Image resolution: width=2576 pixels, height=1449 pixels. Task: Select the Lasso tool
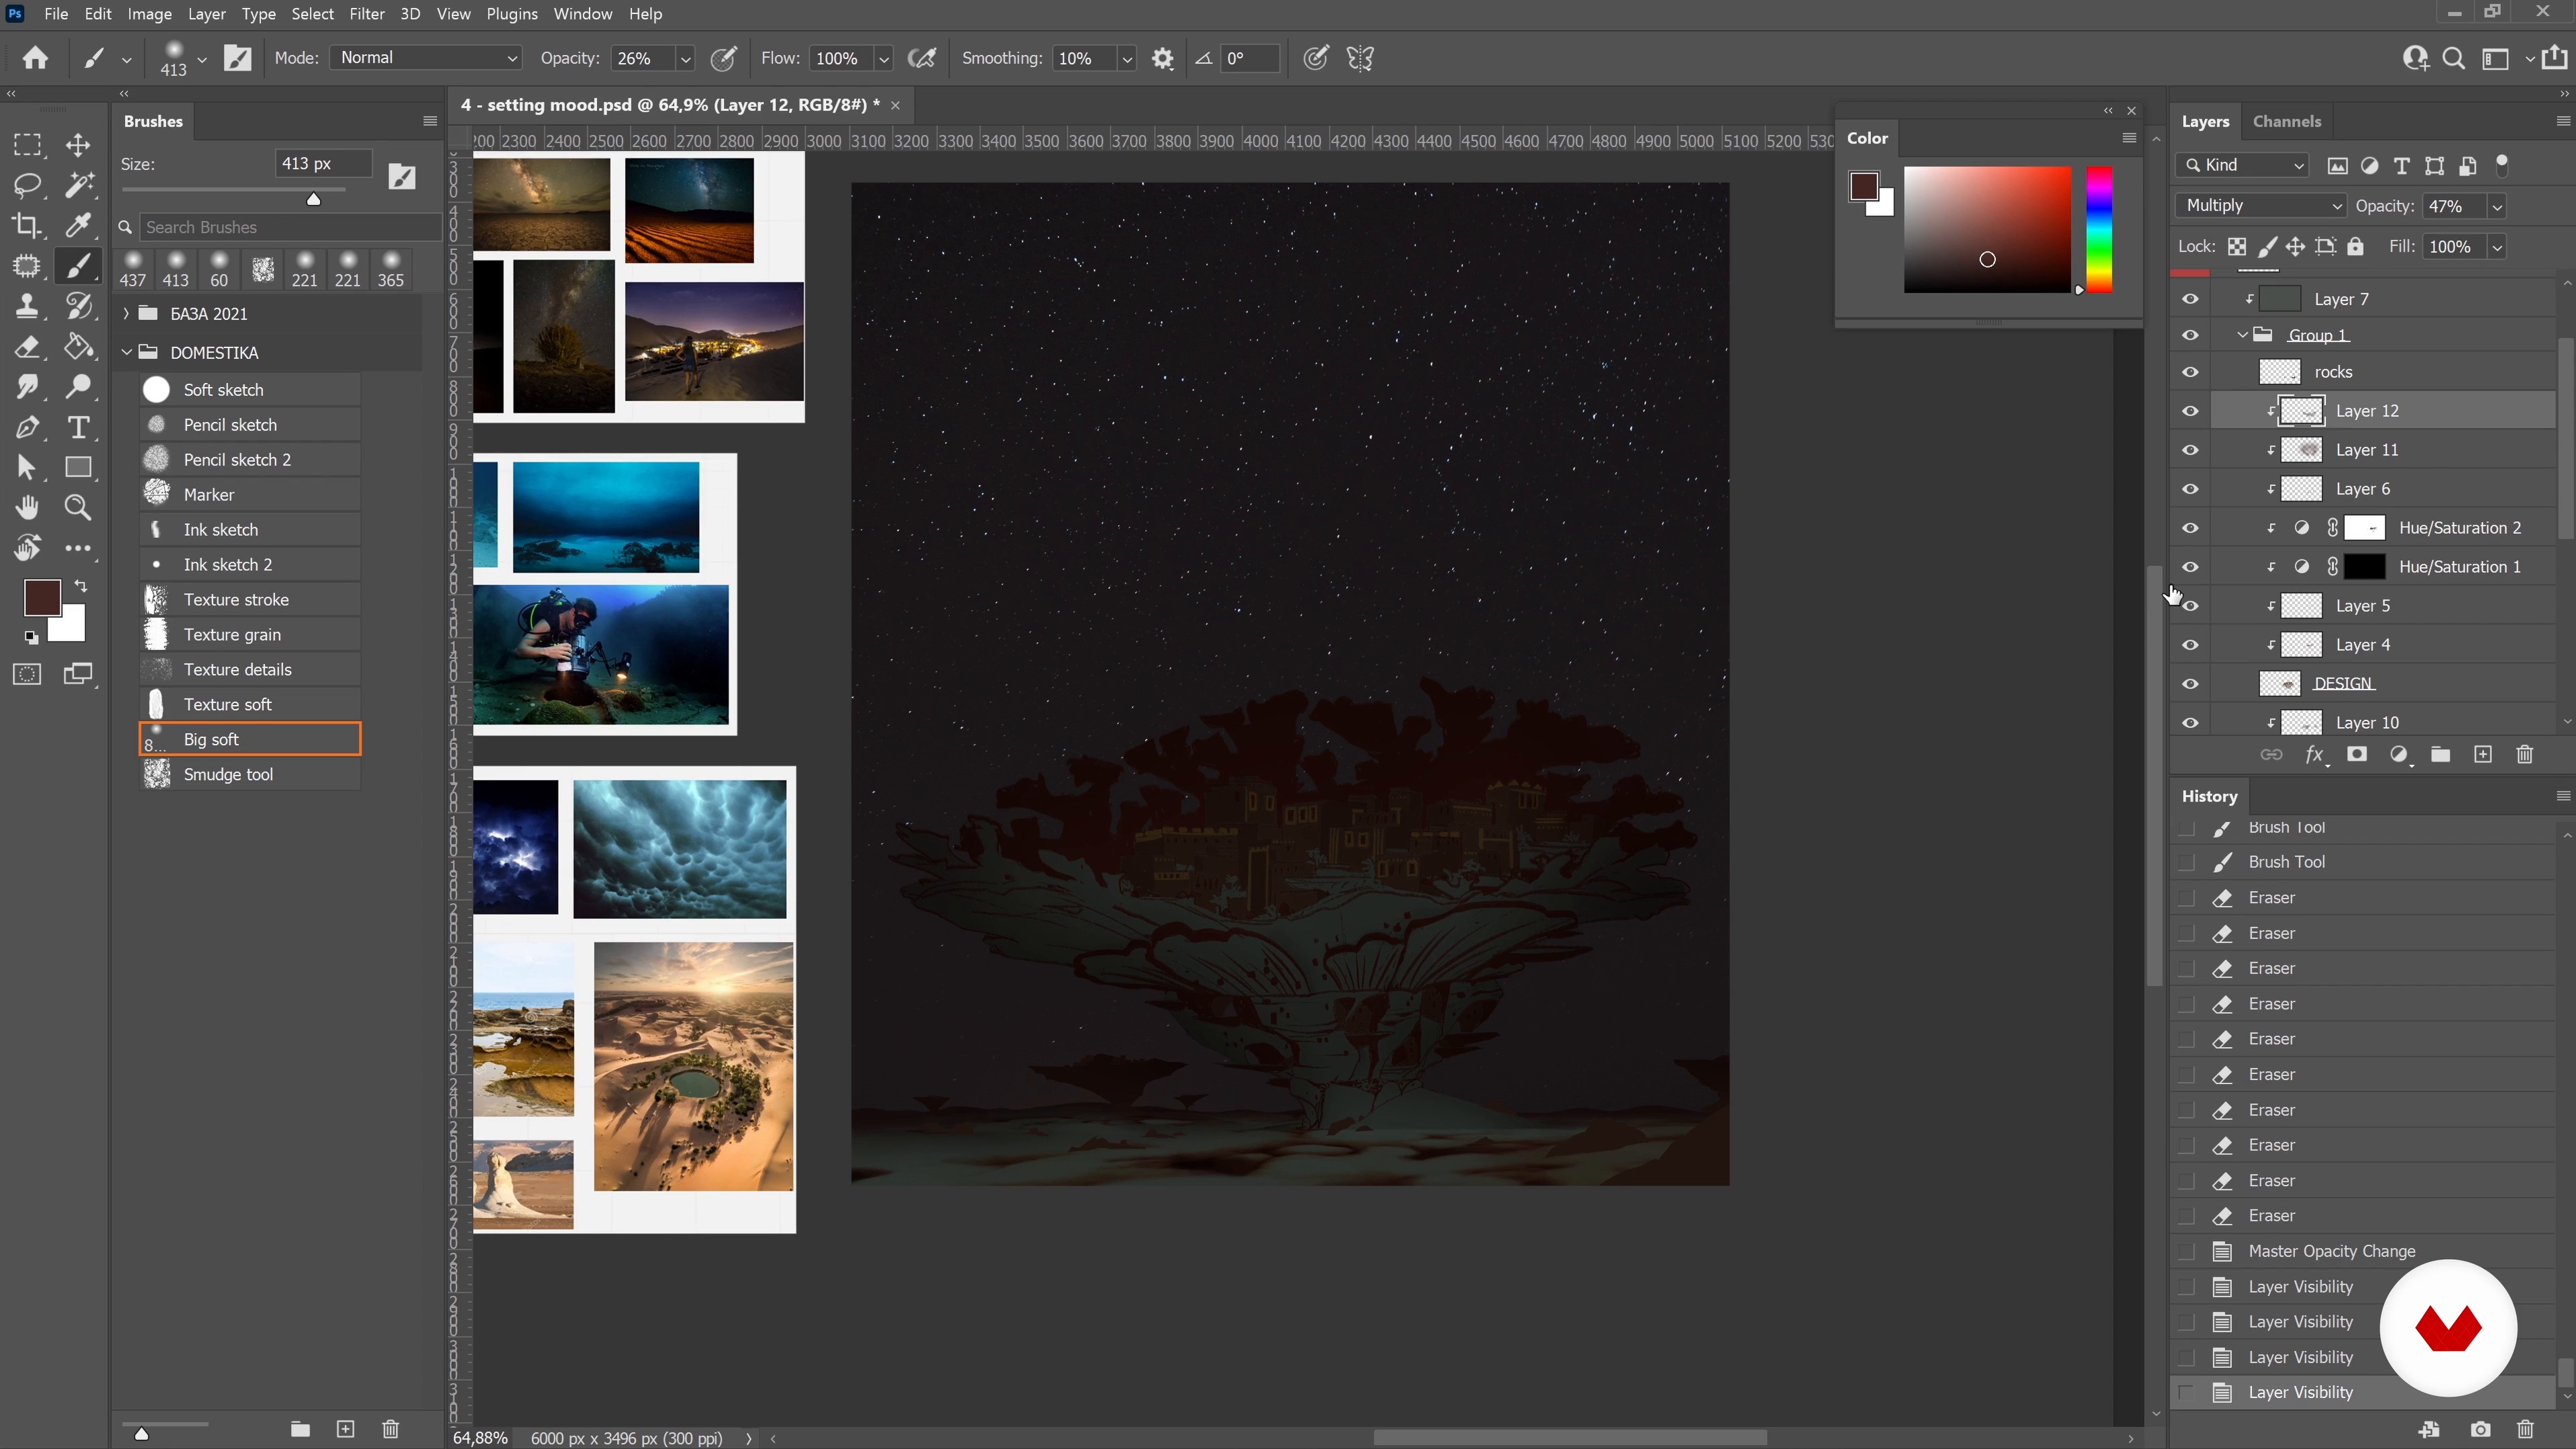pos(27,185)
